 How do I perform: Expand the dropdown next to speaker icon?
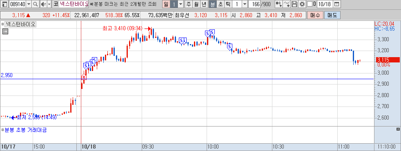49,4
